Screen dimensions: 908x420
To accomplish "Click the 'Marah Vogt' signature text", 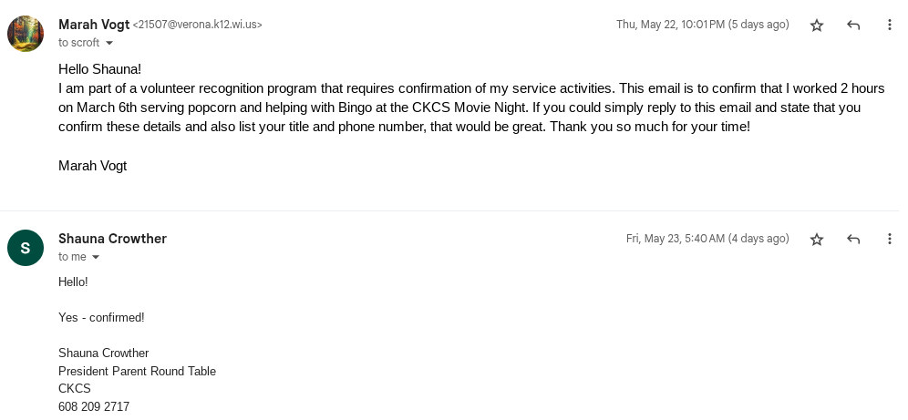I will click(92, 166).
